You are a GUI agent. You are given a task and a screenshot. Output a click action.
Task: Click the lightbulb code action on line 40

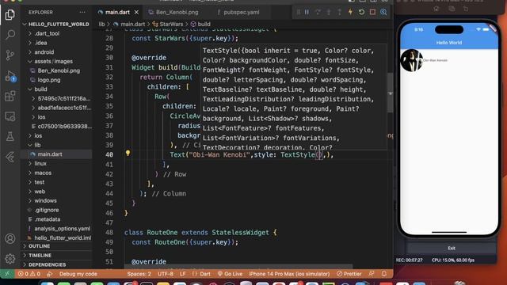click(128, 153)
